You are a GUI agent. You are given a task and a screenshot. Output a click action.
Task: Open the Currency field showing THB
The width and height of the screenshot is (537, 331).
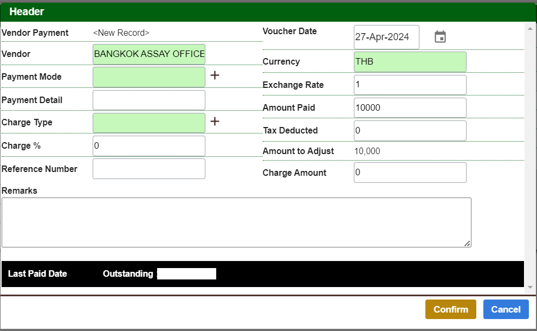410,62
